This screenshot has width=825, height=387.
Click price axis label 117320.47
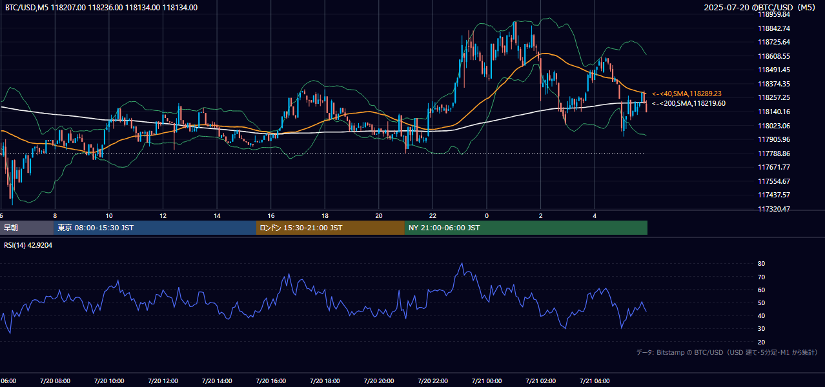(x=775, y=209)
